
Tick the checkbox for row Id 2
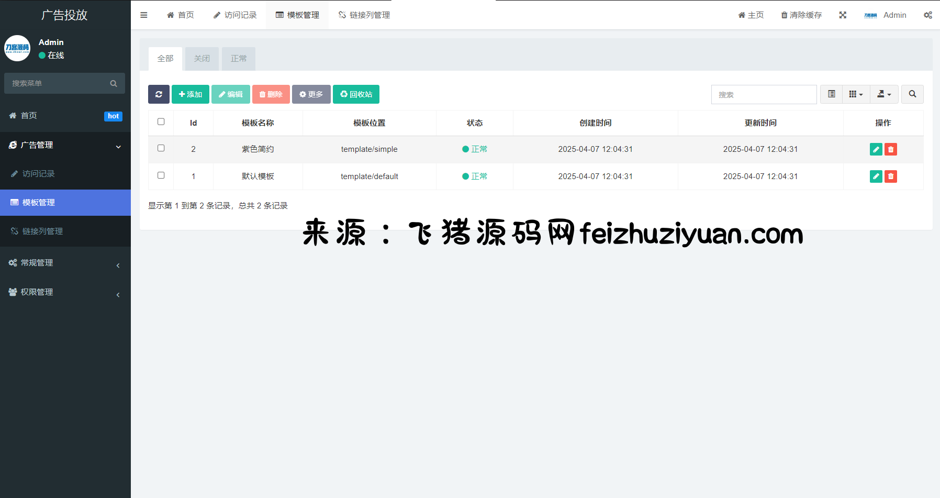click(161, 148)
